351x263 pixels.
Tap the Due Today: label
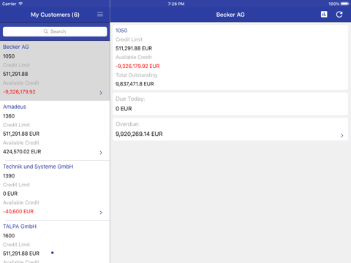pos(130,99)
